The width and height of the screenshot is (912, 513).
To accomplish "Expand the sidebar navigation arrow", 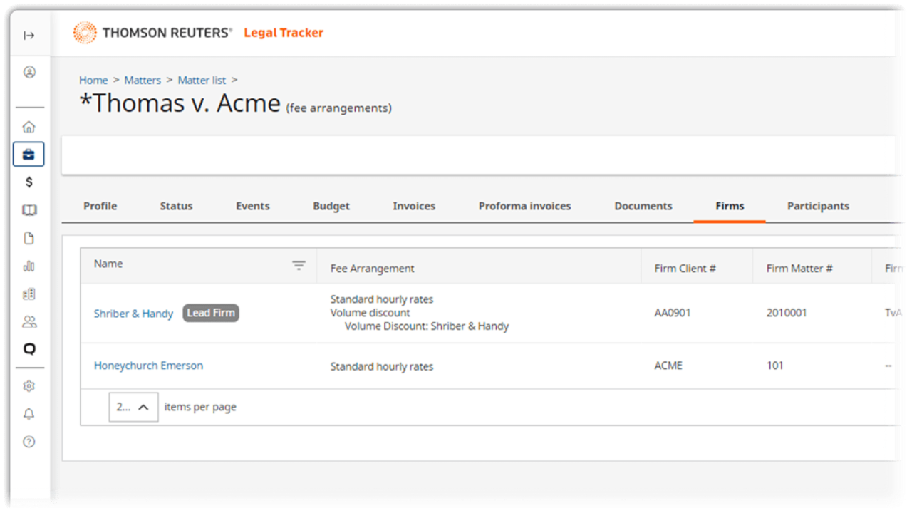I will click(29, 36).
